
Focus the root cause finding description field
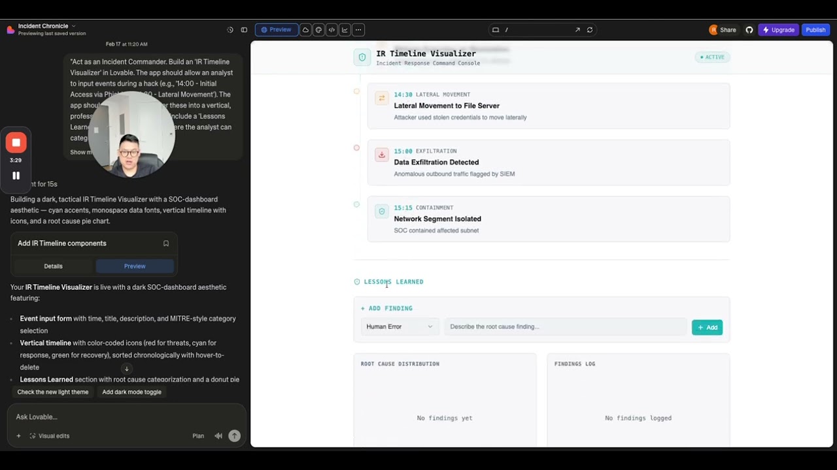tap(566, 326)
